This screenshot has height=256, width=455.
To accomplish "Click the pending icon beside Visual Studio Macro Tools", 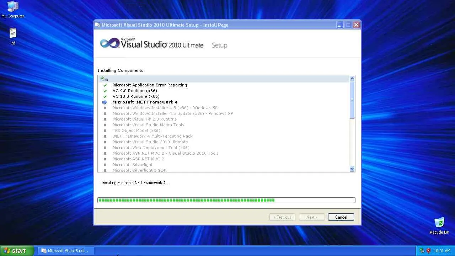I will tap(105, 125).
